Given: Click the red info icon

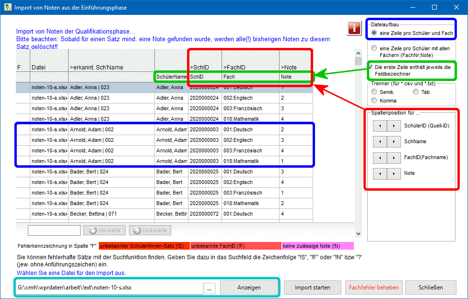Looking at the screenshot, I should point(354,28).
